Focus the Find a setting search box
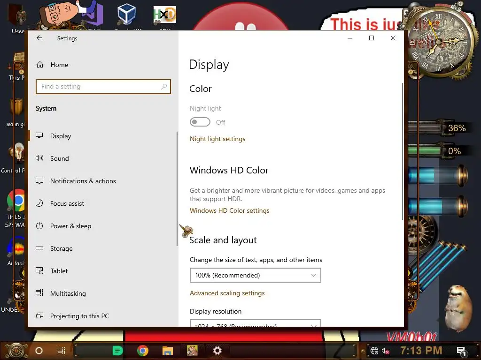481x360 pixels. tap(103, 87)
